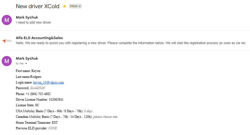Click the Alfa ELD Accounting&Sales sender name
Viewport: 250px width, 135px height.
pos(39,38)
